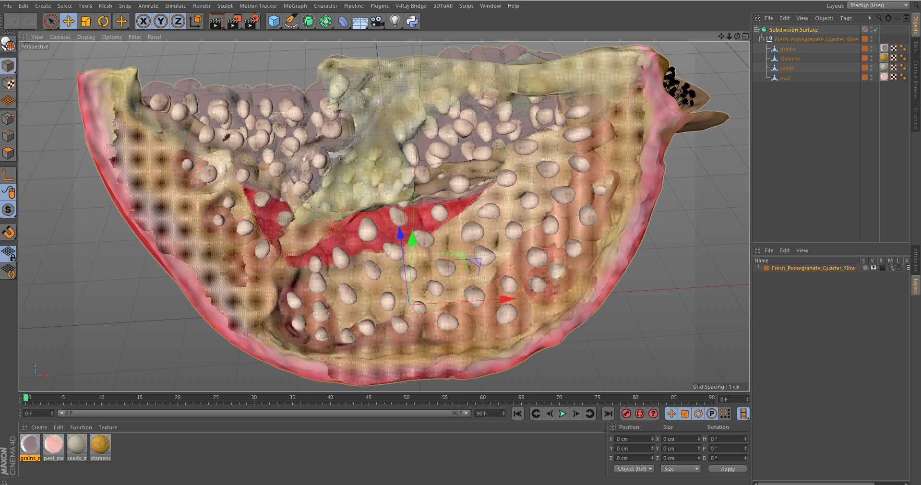Toggle grains layer color square
921x485 pixels.
[865, 48]
